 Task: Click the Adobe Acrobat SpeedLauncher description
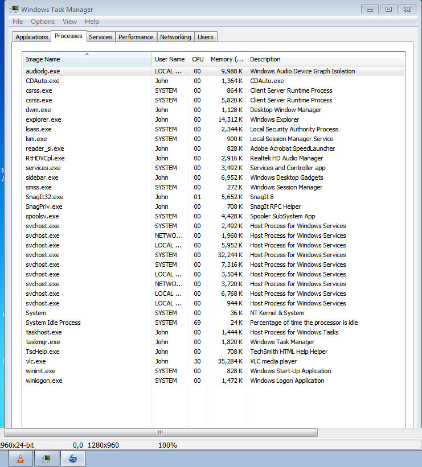tap(292, 148)
